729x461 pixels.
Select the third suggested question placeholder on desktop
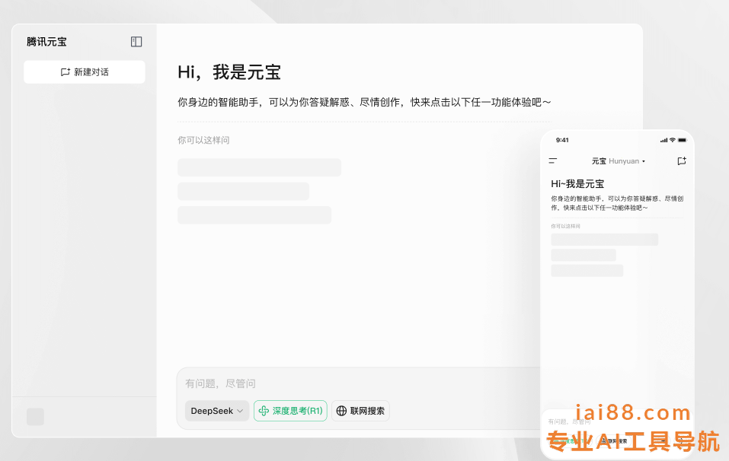[254, 215]
